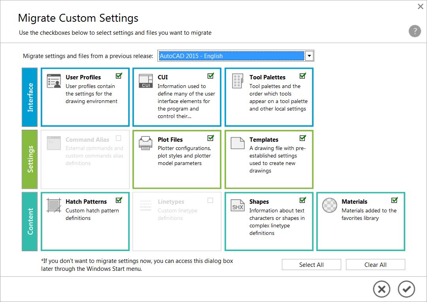Uncheck the Plot Files checkbox
This screenshot has width=427, height=302.
[210, 138]
